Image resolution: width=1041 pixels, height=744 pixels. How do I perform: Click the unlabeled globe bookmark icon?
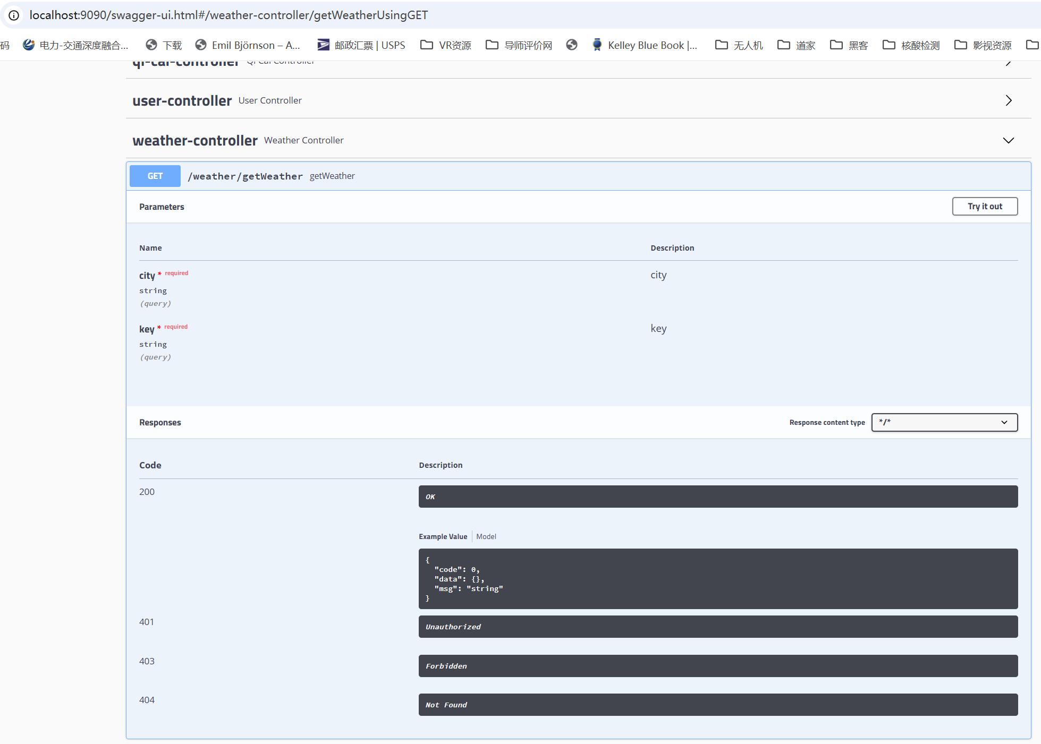point(572,45)
